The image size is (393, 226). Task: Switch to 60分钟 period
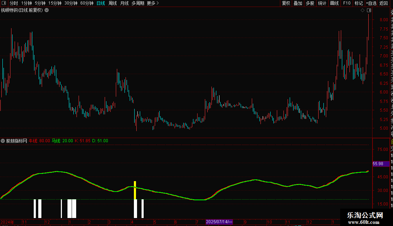pos(87,3)
